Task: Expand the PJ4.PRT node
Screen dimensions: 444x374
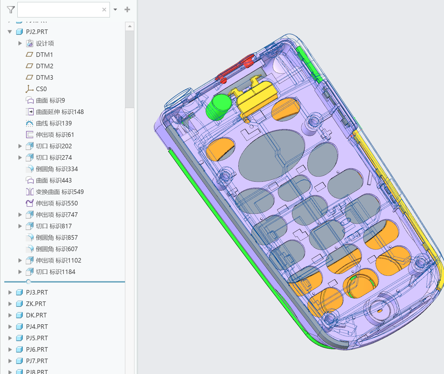Action: pos(10,327)
